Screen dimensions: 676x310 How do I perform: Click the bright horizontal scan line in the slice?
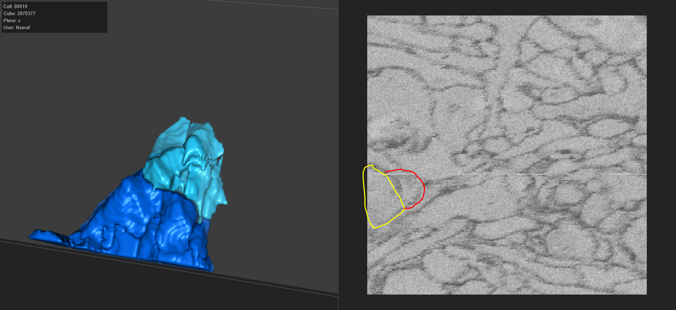(528, 174)
